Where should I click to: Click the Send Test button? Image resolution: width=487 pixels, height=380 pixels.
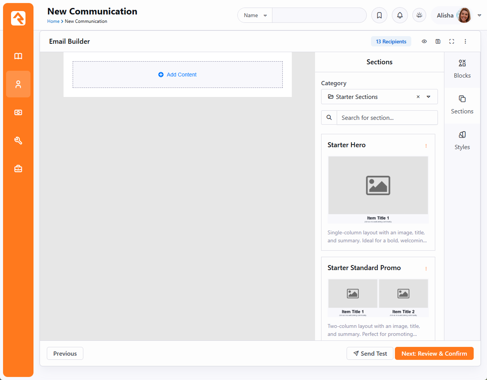370,353
